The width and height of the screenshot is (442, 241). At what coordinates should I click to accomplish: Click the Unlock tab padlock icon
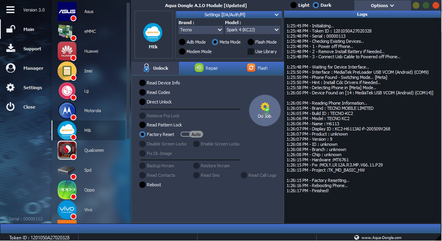[146, 68]
